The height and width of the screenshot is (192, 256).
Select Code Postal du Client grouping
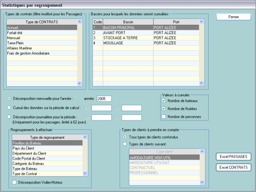[x=47, y=158]
